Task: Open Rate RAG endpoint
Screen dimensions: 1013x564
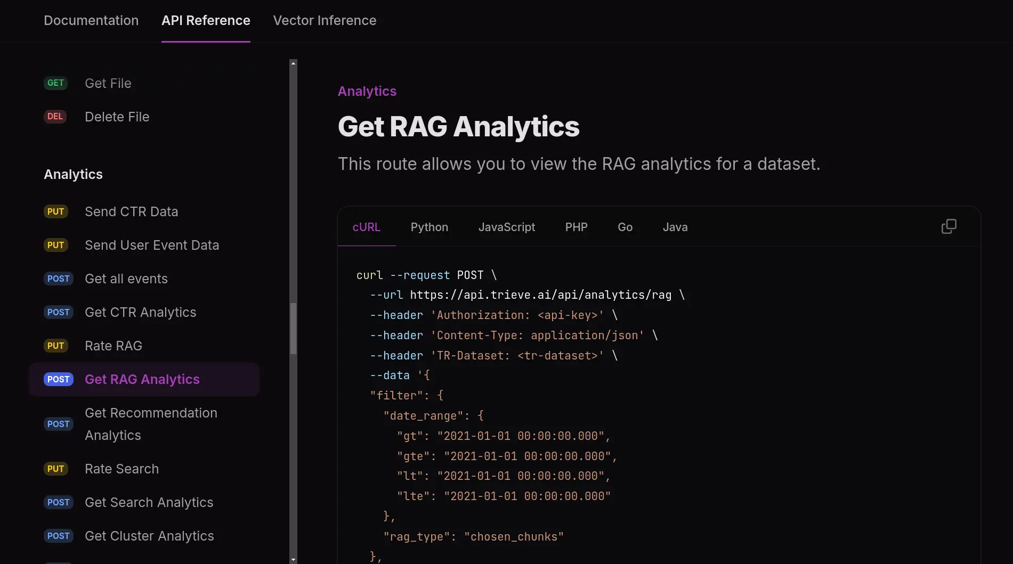Action: (x=114, y=346)
